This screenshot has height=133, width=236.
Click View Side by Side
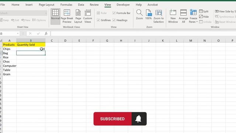225,11
